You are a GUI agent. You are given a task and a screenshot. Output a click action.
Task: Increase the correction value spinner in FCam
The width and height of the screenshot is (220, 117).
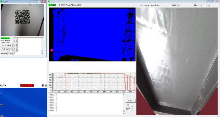pyautogui.click(x=12, y=53)
